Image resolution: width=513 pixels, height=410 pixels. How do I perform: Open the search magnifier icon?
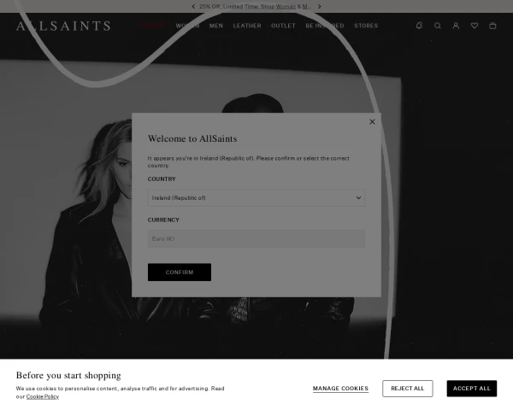[x=438, y=26]
